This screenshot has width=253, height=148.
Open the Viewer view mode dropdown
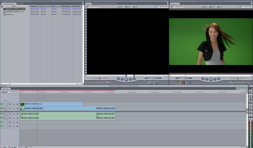127,7
